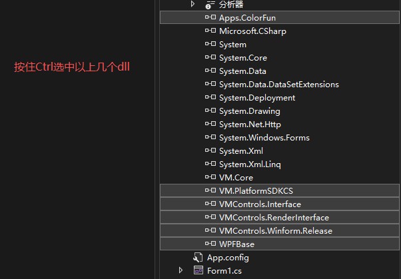Click the App.config file icon

pyautogui.click(x=197, y=258)
